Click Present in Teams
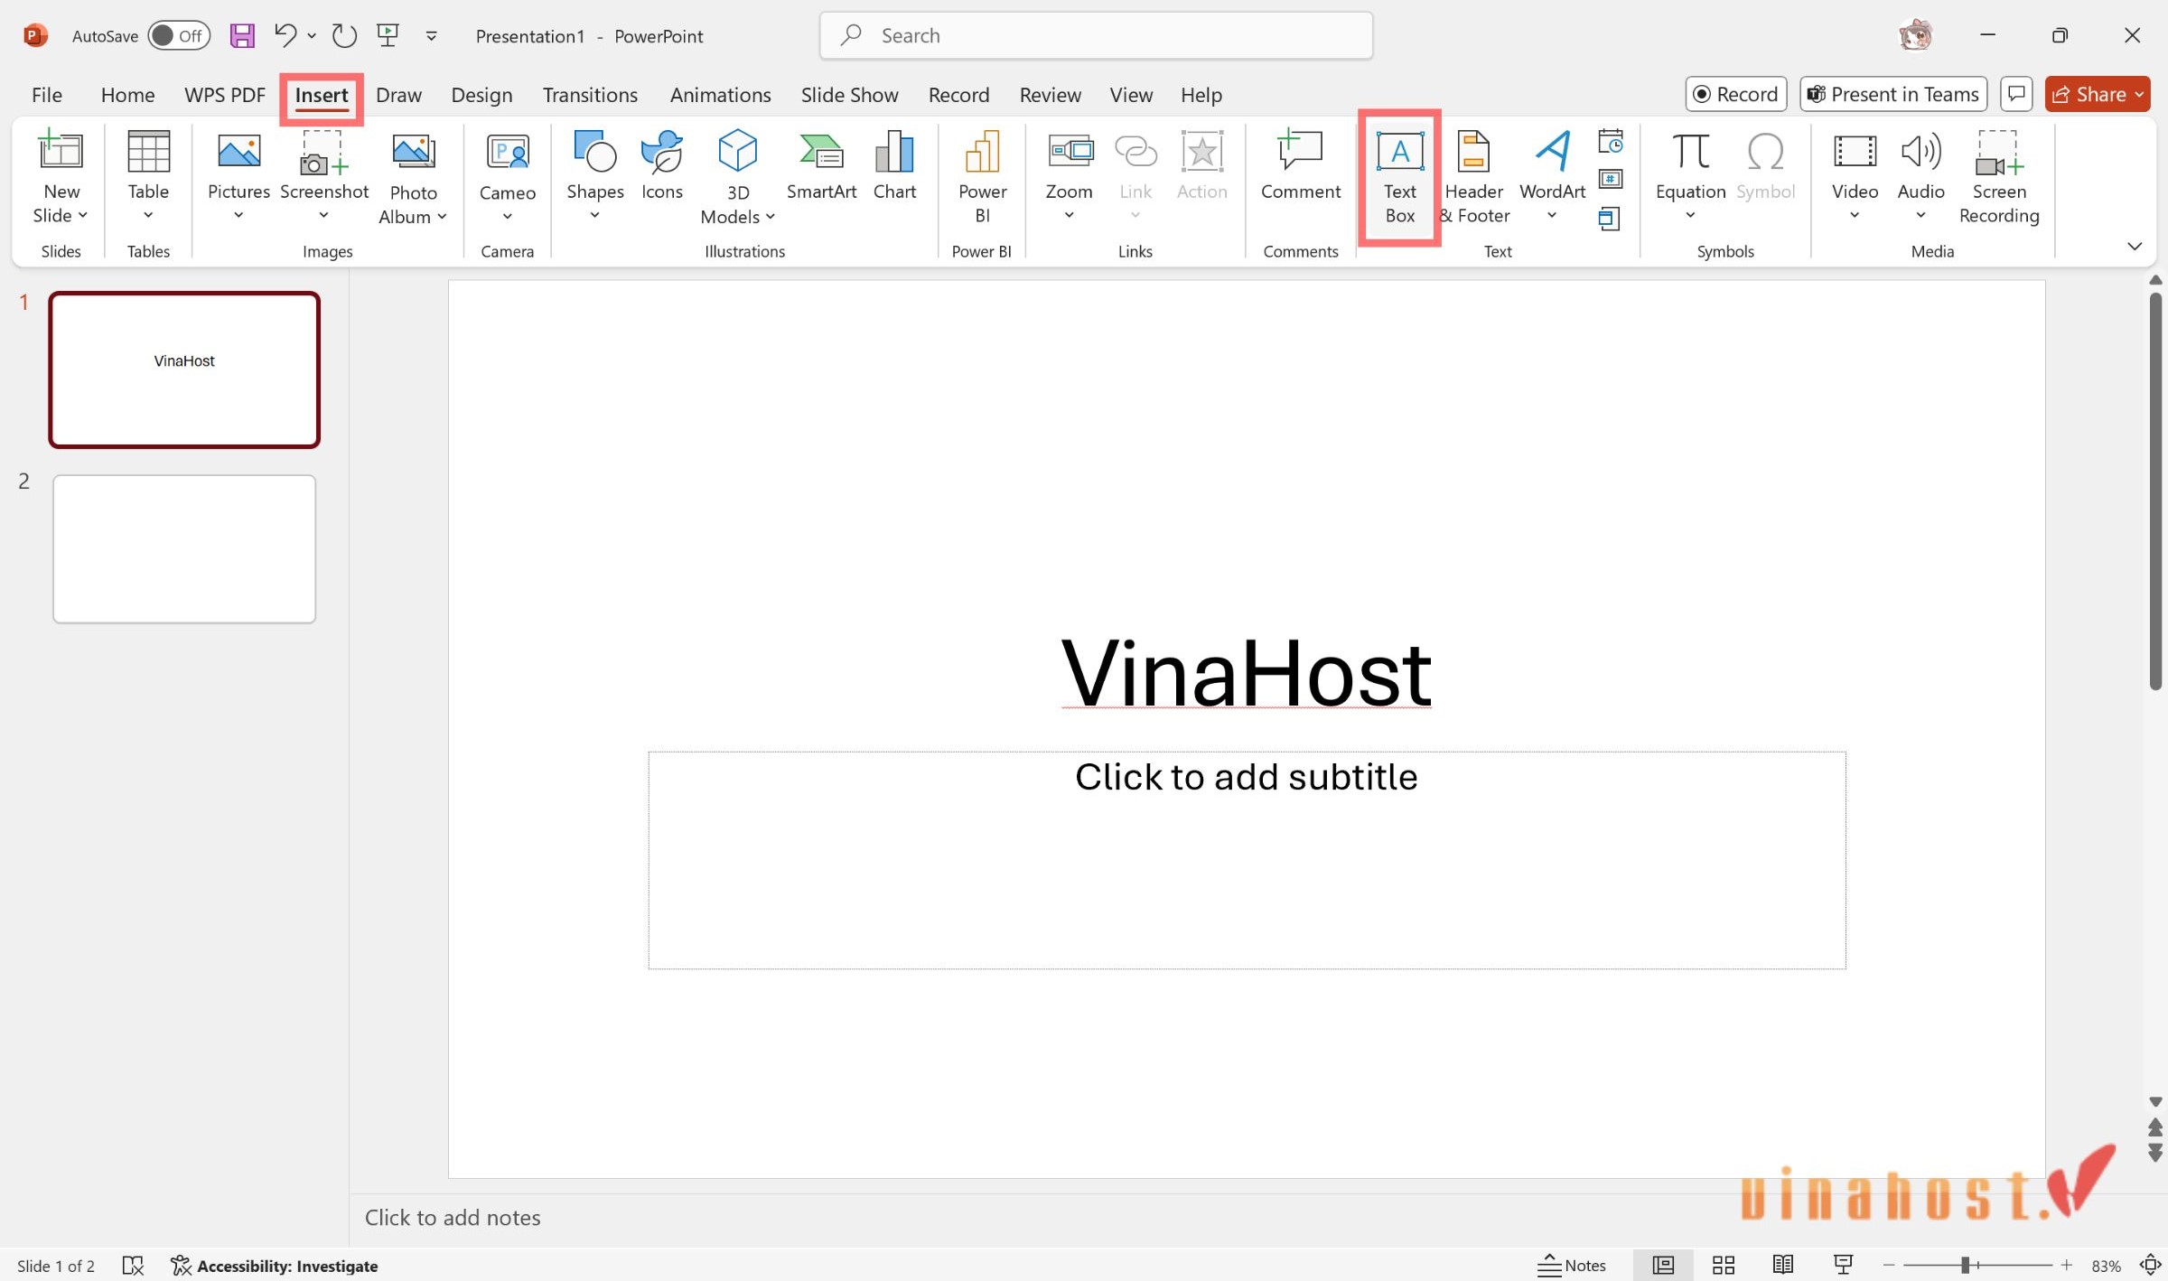 click(1892, 94)
